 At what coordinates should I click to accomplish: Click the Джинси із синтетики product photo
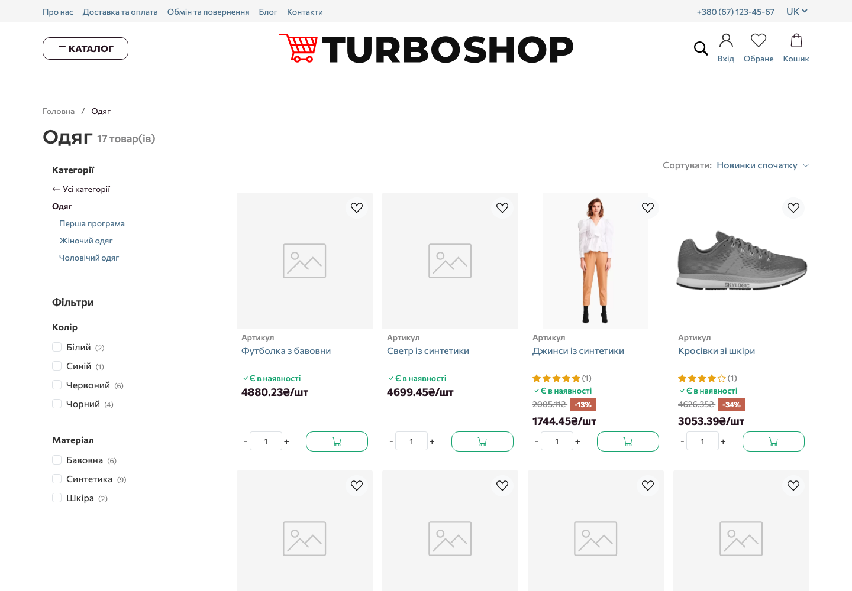point(596,261)
